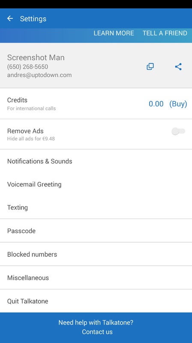
Task: Tap TELL A FRIEND in banner
Action: pyautogui.click(x=165, y=33)
